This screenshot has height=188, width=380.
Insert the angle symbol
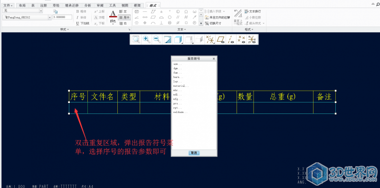137,17
